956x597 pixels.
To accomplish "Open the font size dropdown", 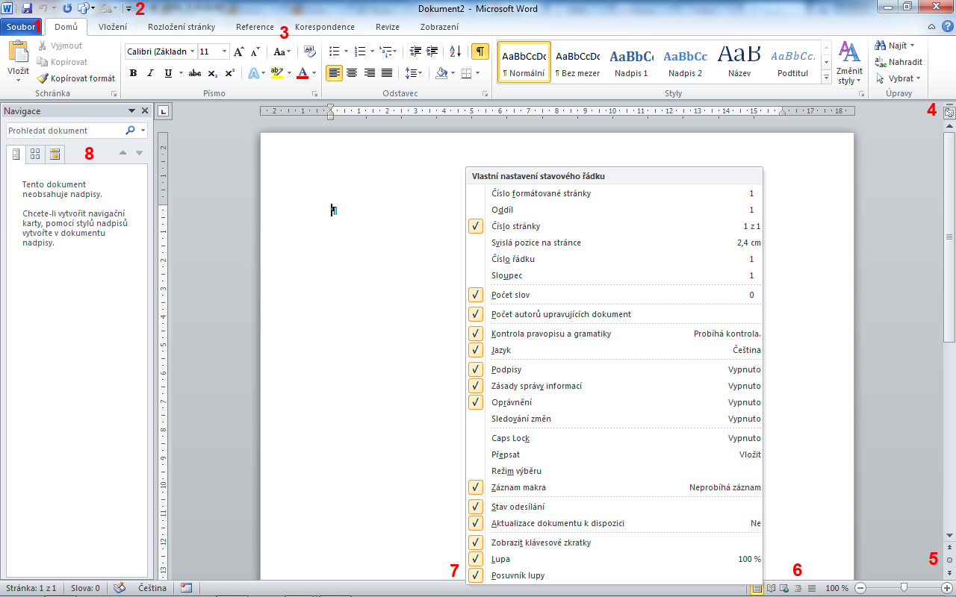I will [225, 51].
